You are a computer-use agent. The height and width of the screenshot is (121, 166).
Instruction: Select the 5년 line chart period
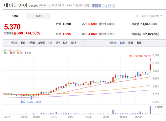65,43
